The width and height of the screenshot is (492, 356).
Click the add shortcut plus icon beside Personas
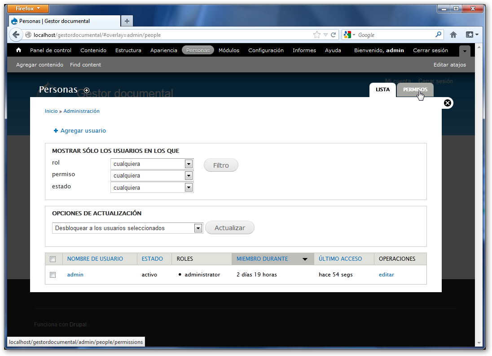(x=87, y=90)
